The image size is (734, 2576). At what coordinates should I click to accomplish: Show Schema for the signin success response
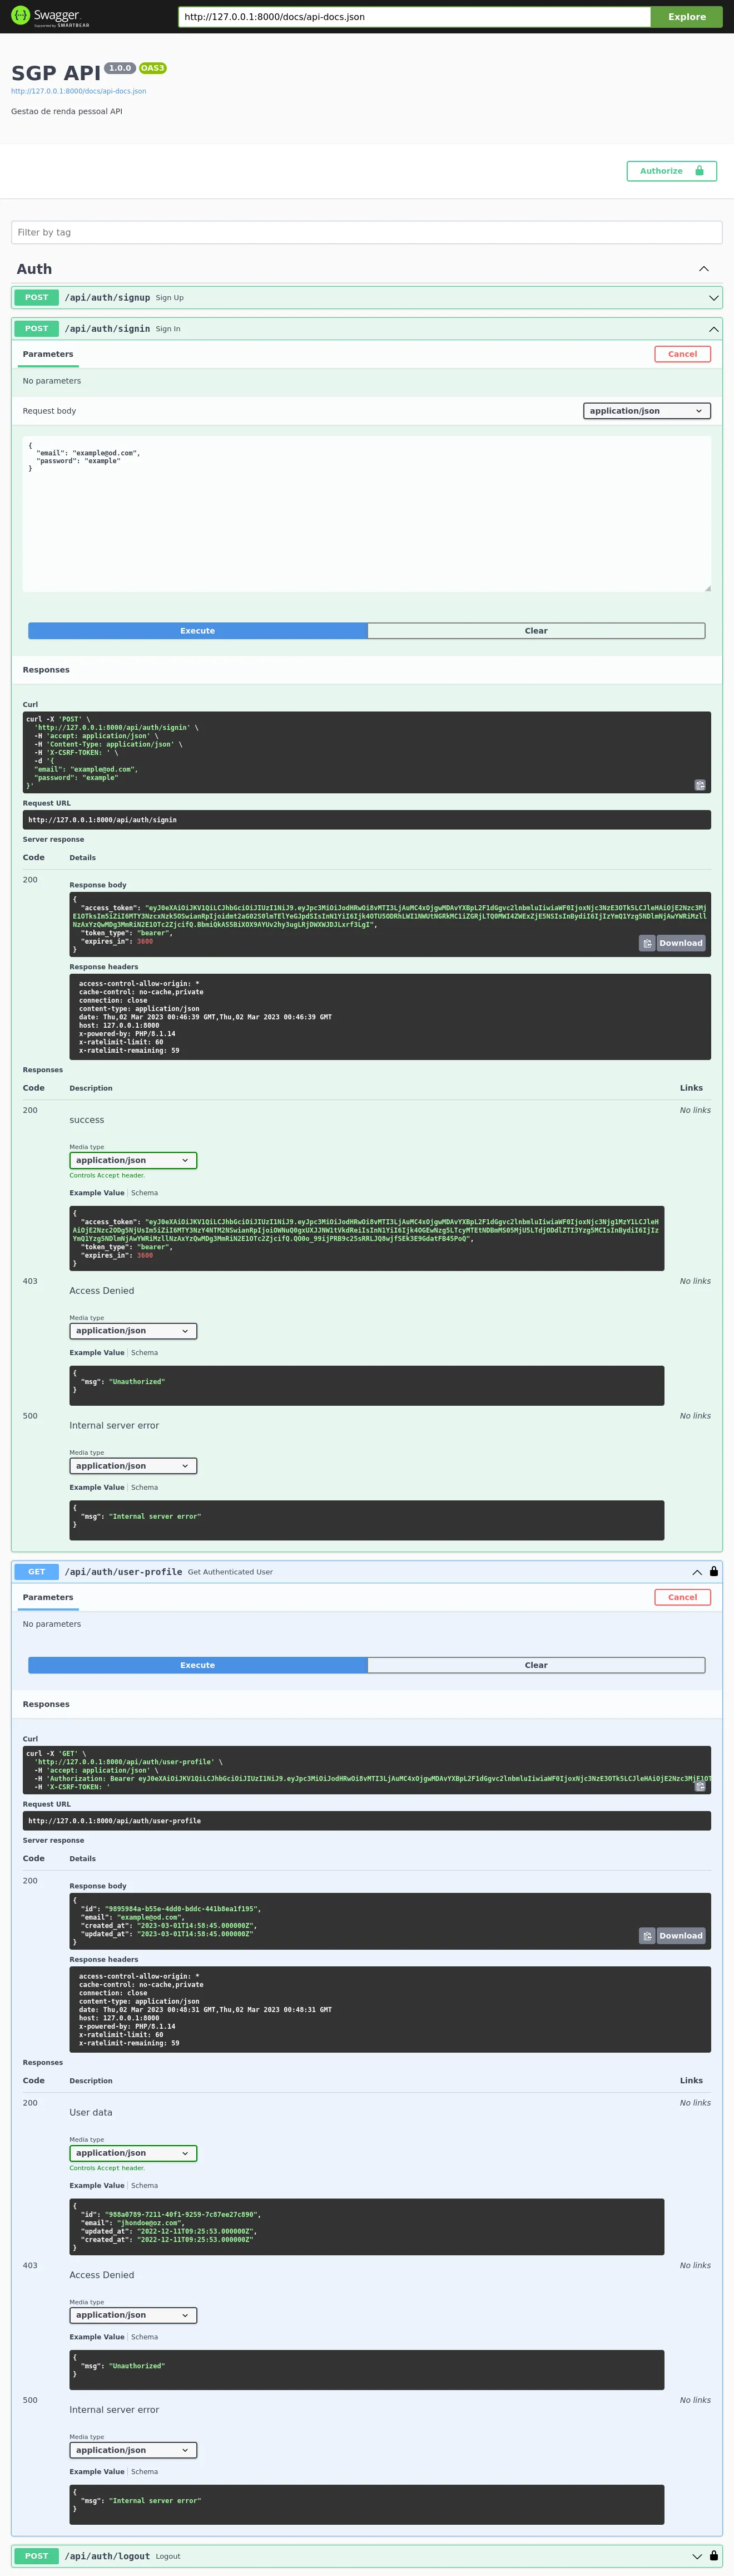145,1193
